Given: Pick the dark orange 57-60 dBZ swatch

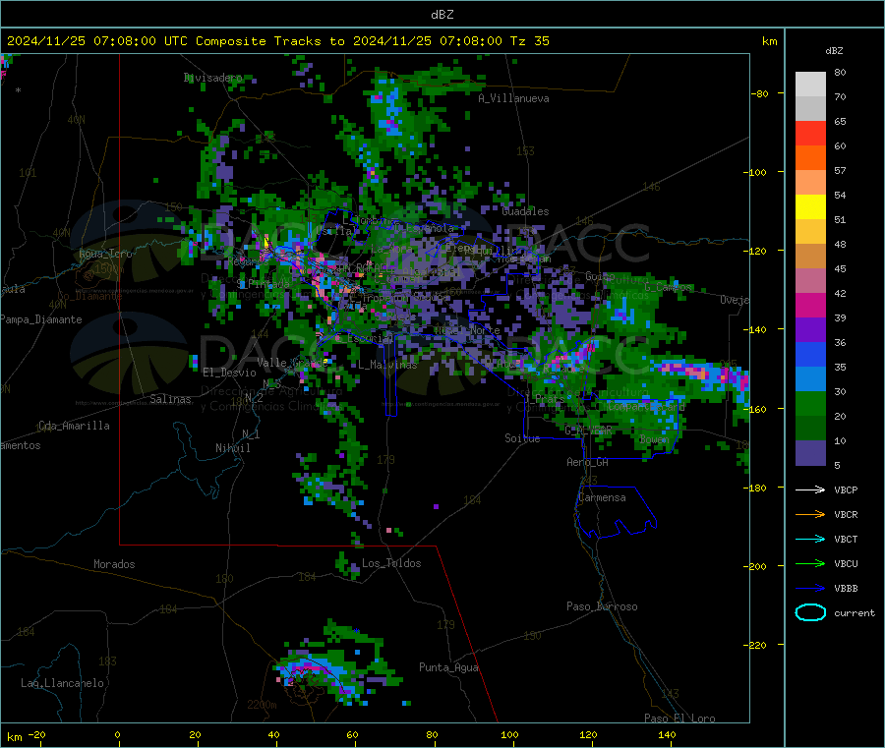Looking at the screenshot, I should tap(810, 158).
